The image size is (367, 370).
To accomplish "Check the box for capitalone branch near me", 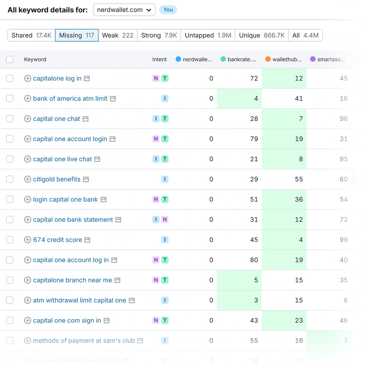I will [10, 280].
